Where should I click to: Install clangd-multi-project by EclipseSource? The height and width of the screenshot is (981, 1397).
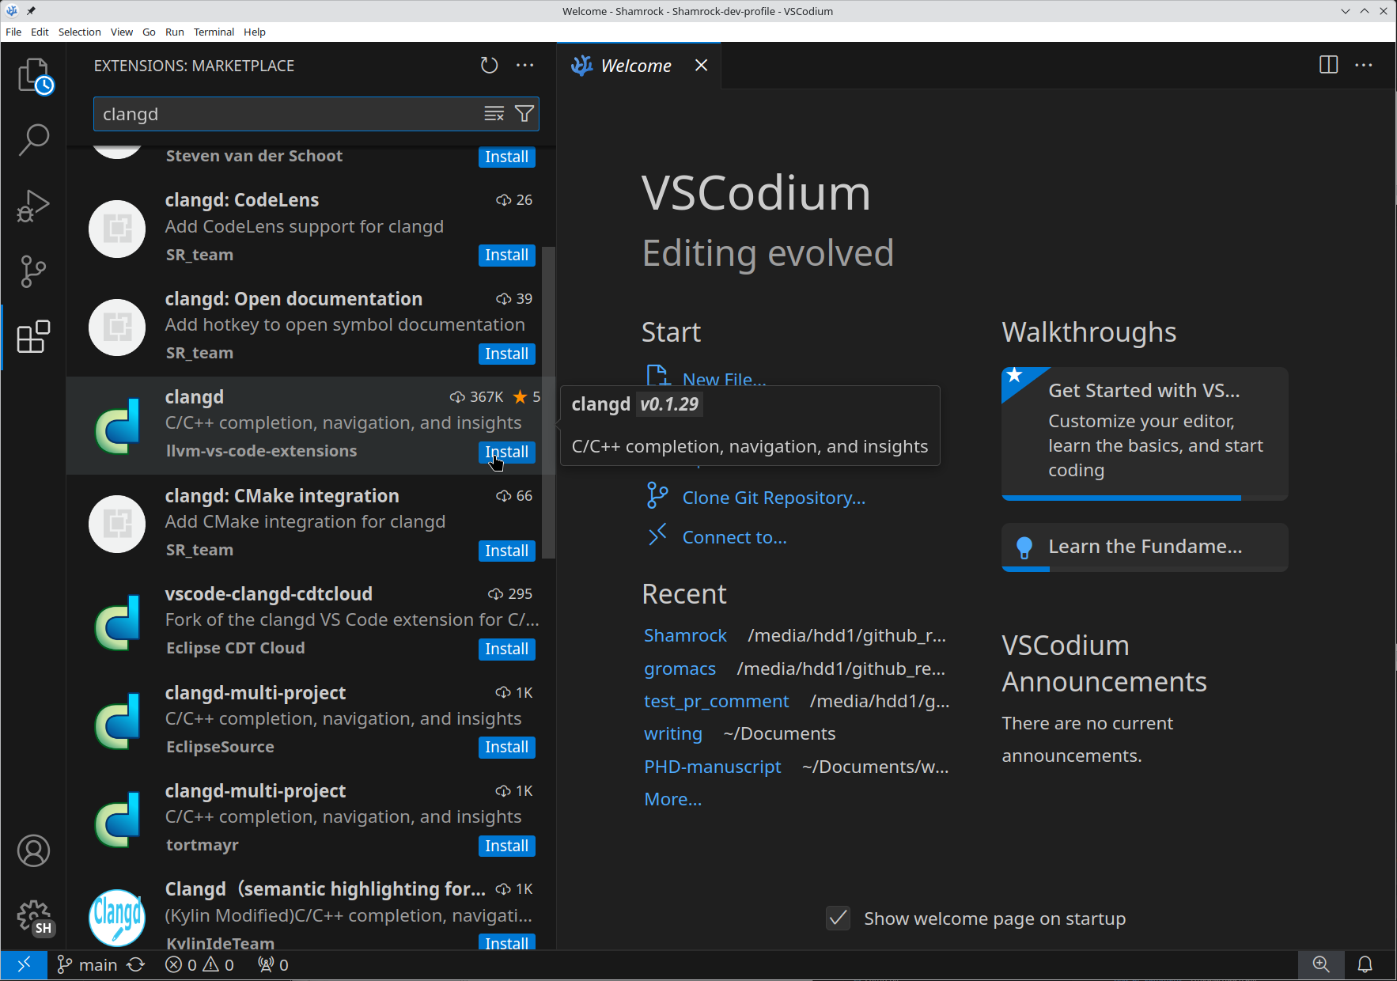[x=506, y=747]
